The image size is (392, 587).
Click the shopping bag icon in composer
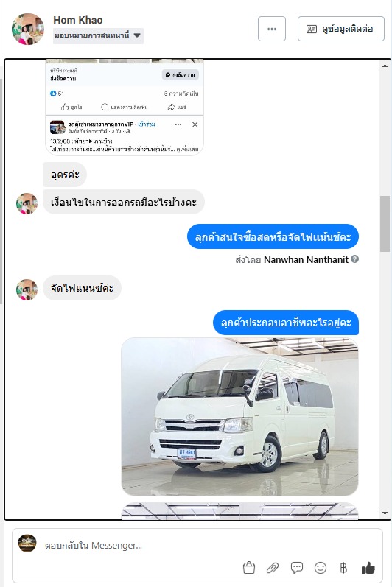point(249,568)
